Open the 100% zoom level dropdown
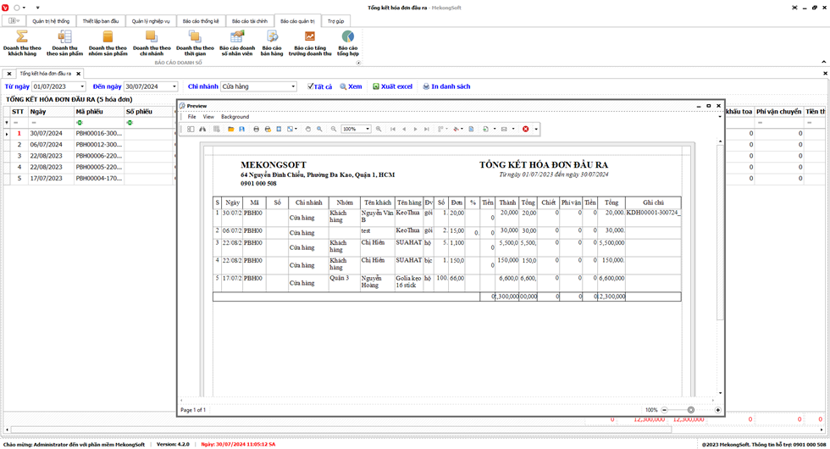This screenshot has width=830, height=449. coord(367,129)
